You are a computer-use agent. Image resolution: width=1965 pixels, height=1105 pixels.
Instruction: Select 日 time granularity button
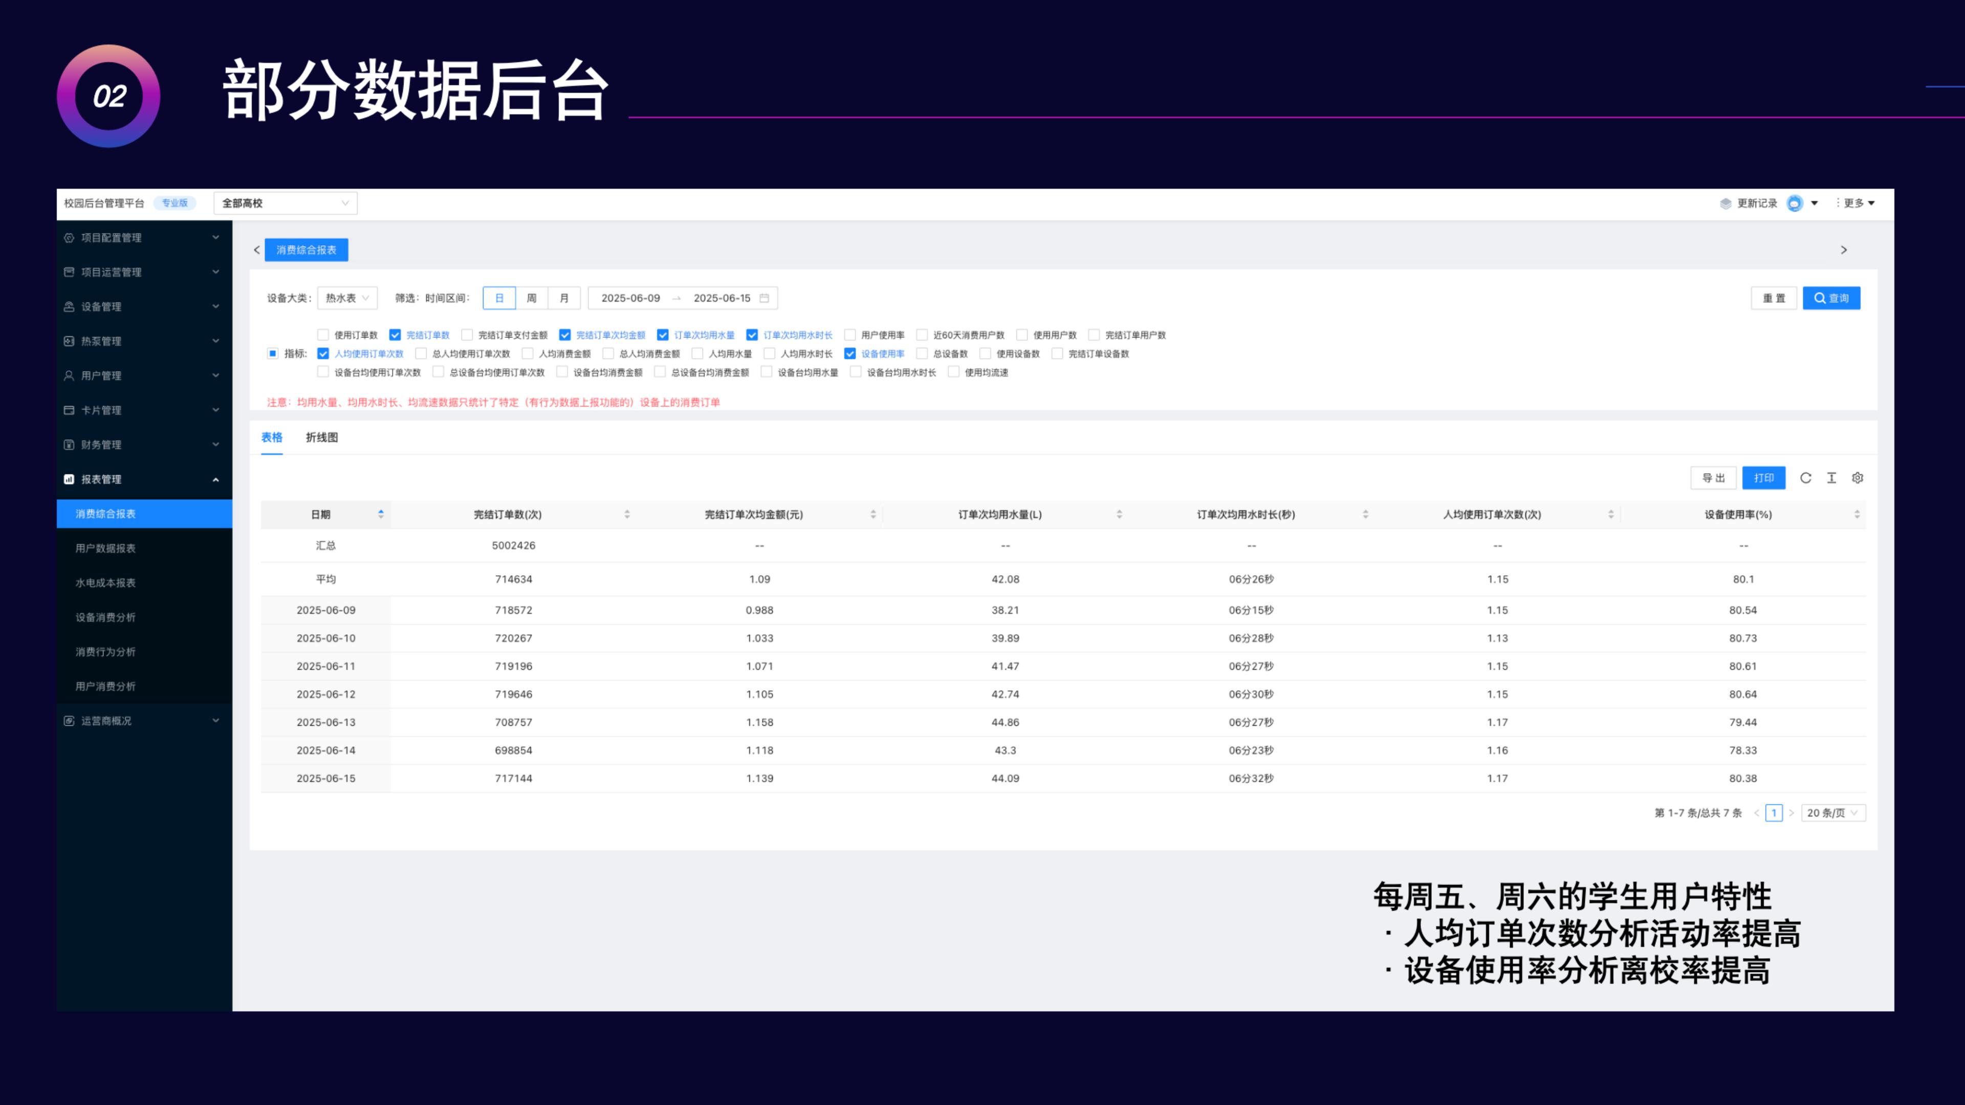[499, 298]
